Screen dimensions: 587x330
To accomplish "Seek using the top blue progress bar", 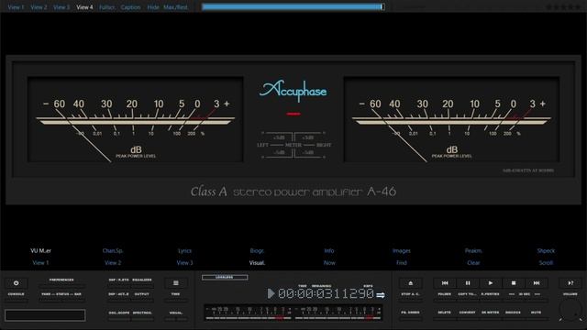I will tap(293, 6).
